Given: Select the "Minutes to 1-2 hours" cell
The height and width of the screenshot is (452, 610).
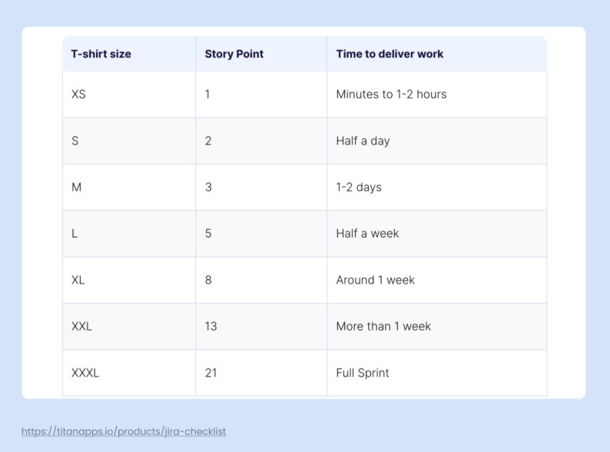Looking at the screenshot, I should click(391, 95).
